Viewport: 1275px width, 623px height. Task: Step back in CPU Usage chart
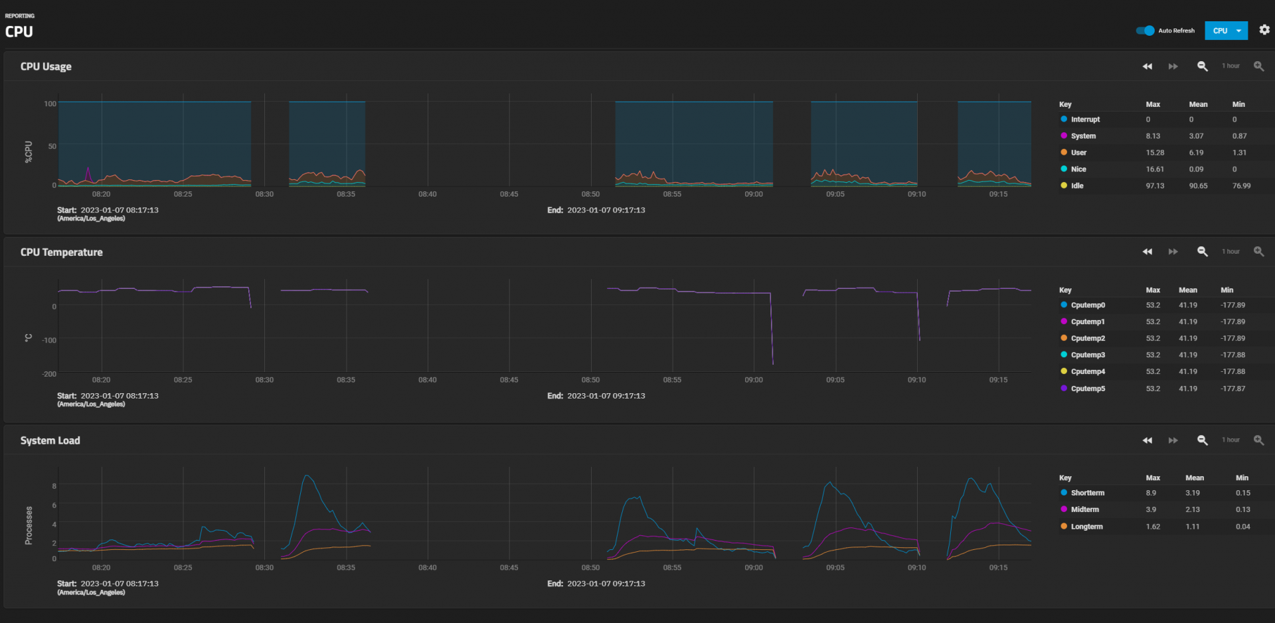click(1147, 66)
